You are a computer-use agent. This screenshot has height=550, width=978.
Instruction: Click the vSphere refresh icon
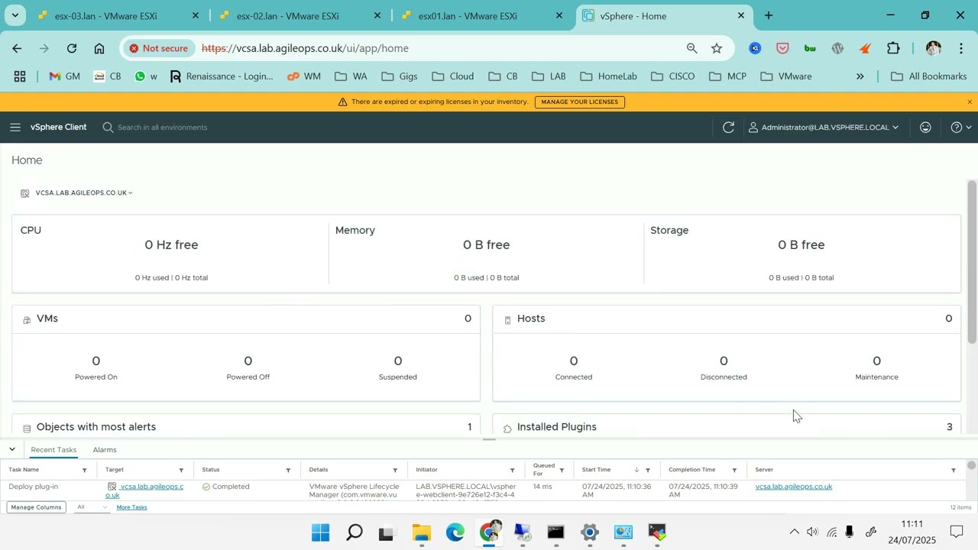coord(728,128)
